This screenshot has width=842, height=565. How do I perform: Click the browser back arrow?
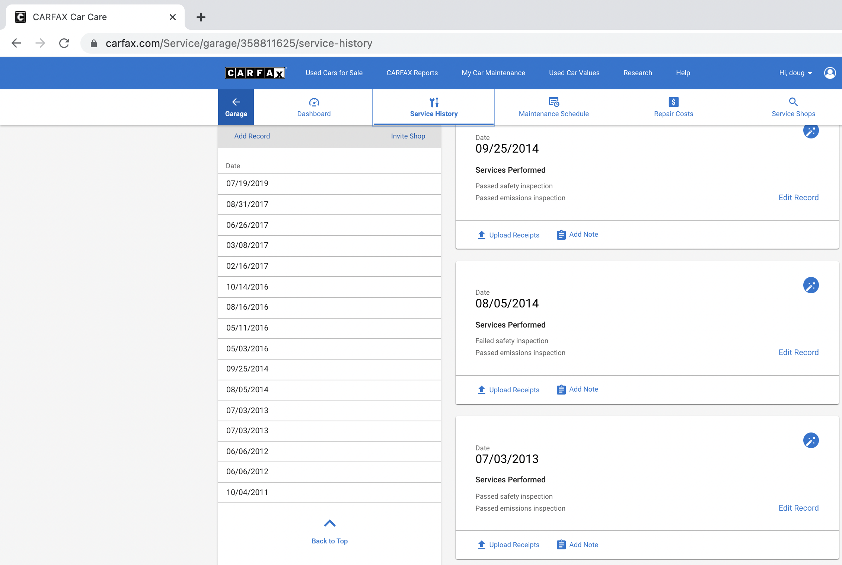click(16, 43)
